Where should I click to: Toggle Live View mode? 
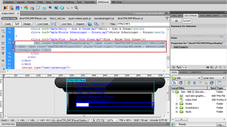67,24
